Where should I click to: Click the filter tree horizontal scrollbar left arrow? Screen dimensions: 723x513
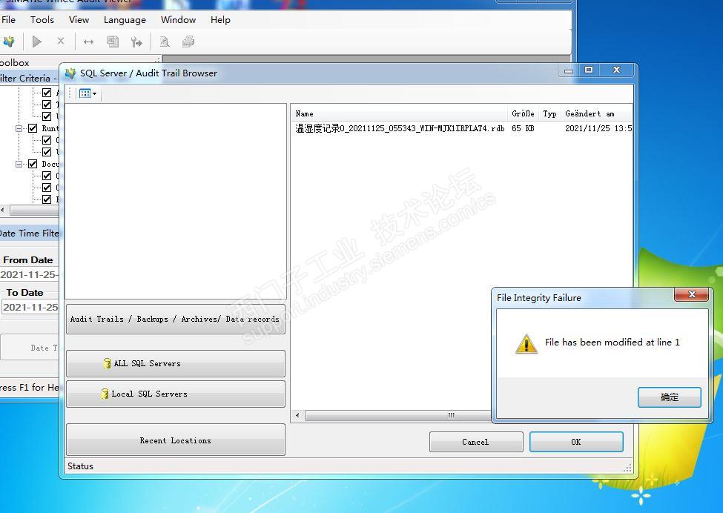pos(3,211)
